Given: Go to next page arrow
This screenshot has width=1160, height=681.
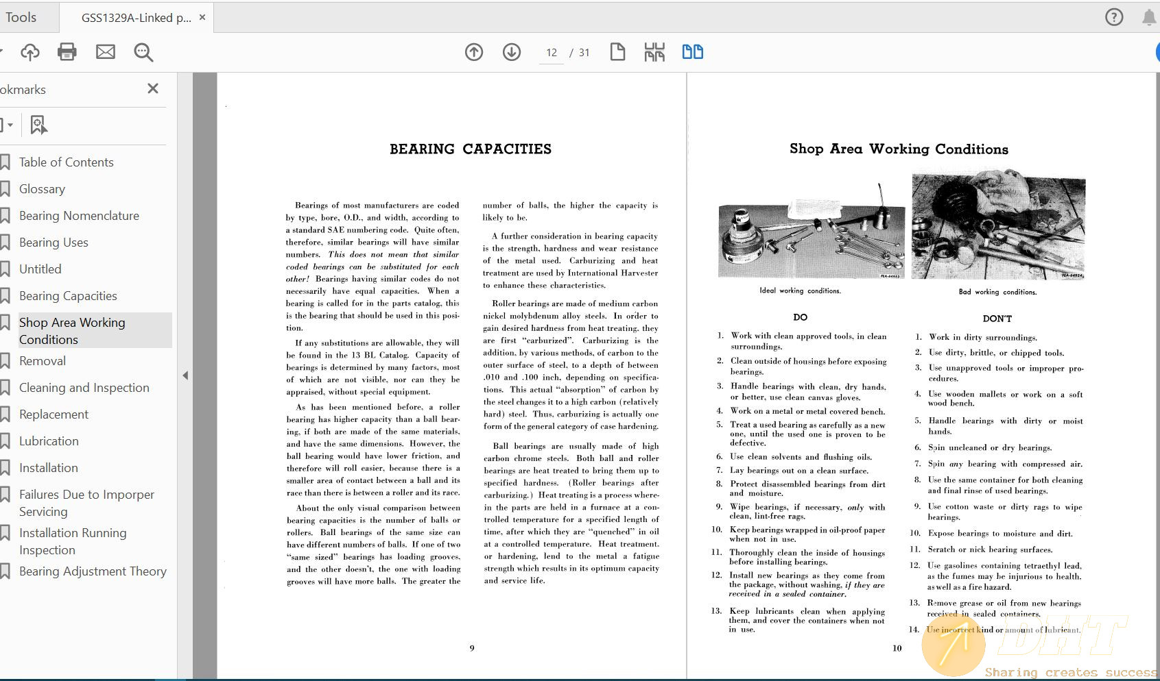Looking at the screenshot, I should pos(512,52).
